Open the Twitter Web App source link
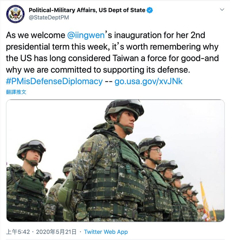Screen dimensions: 230x240 (x=106, y=232)
